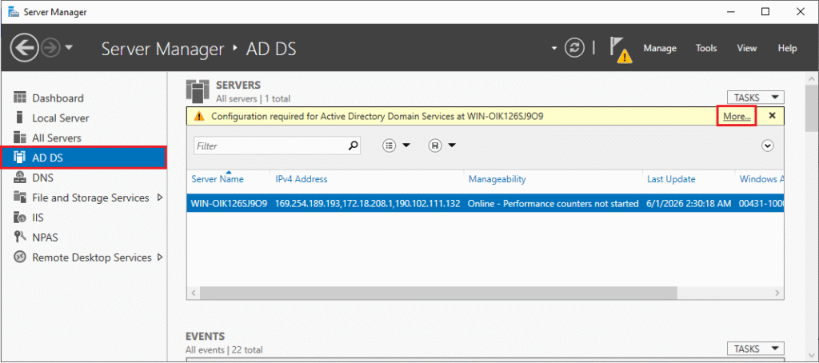Click the NPAS key icon
The image size is (819, 363).
(x=20, y=237)
